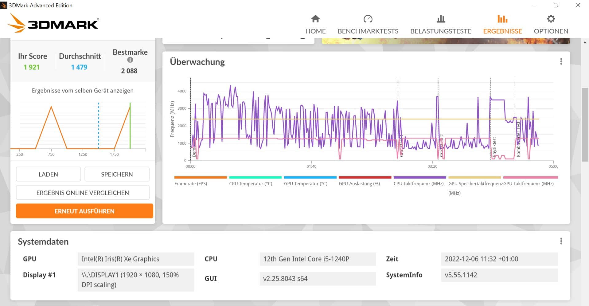Click the purple CPU Taktfrequenz legend swatch

[419, 178]
